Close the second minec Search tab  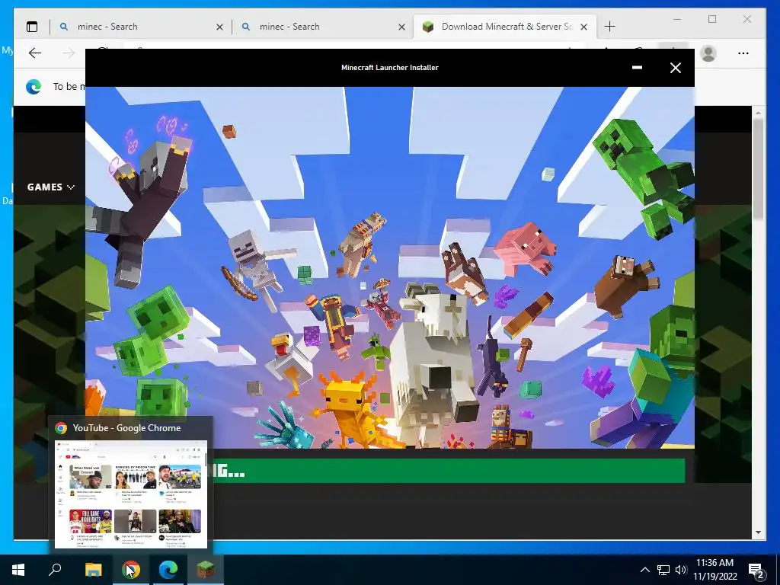[402, 27]
